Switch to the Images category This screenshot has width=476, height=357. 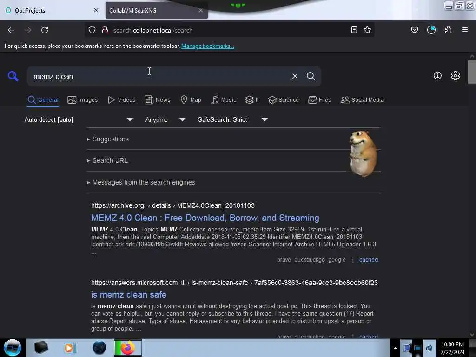point(83,99)
